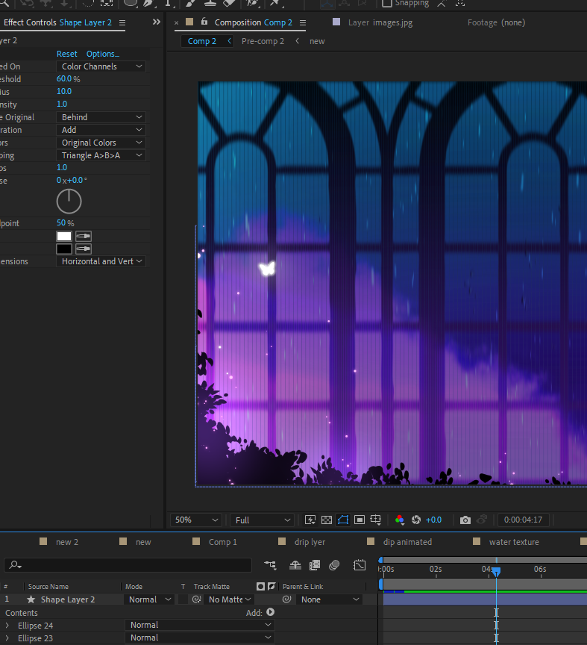Take Snapshot with the camera icon

coord(465,520)
